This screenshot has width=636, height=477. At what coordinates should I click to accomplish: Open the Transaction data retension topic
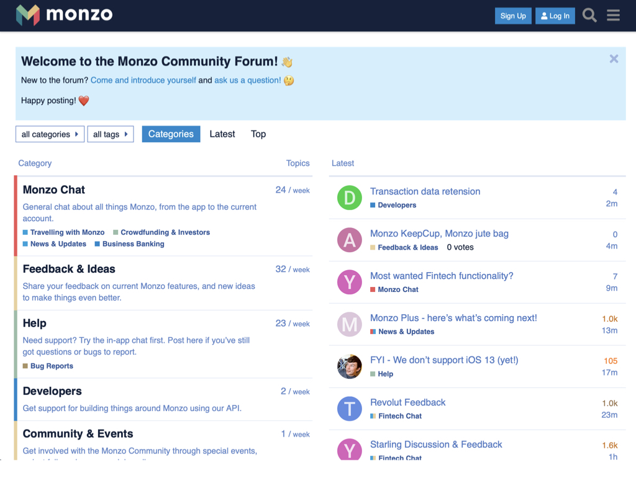point(425,191)
